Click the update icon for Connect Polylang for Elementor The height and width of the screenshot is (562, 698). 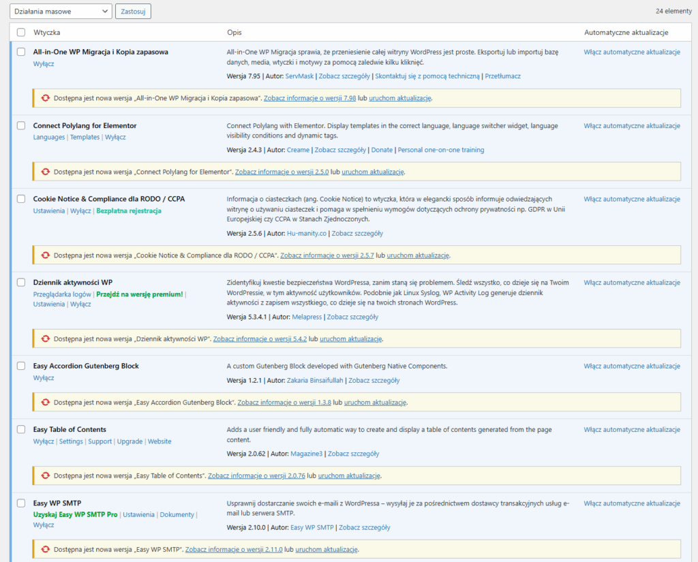tap(45, 172)
